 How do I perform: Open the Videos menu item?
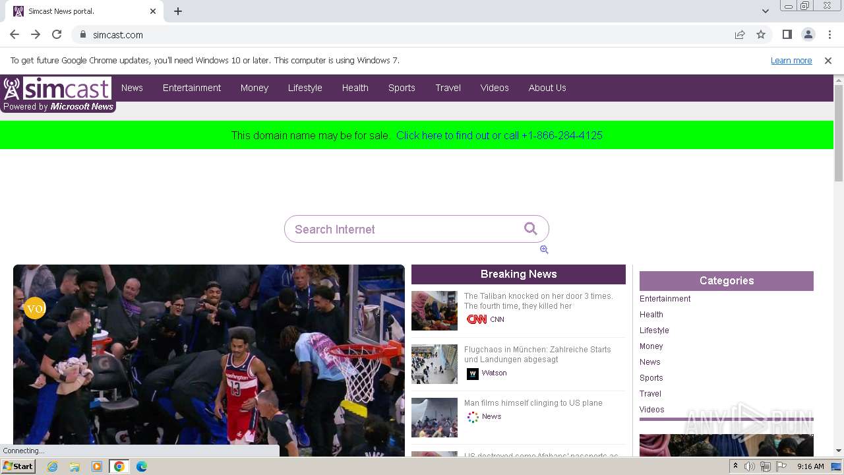[x=495, y=88]
